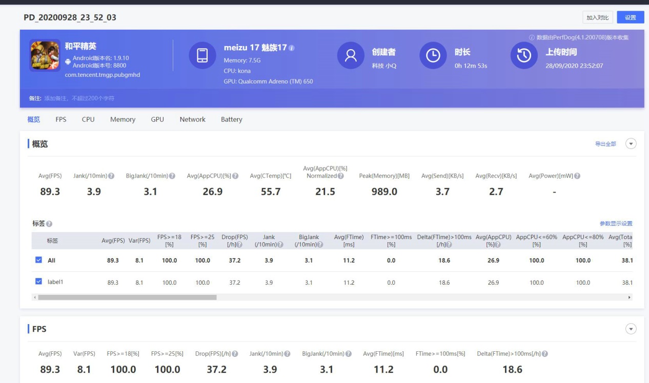Click help icon beside FPS section Delta(FTime)>100ms[/h]
Image resolution: width=649 pixels, height=383 pixels.
[545, 354]
